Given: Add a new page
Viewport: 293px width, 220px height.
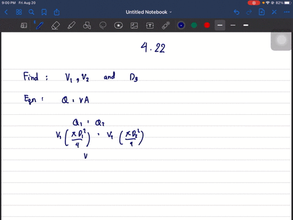Looking at the screenshot, I should 262,12.
